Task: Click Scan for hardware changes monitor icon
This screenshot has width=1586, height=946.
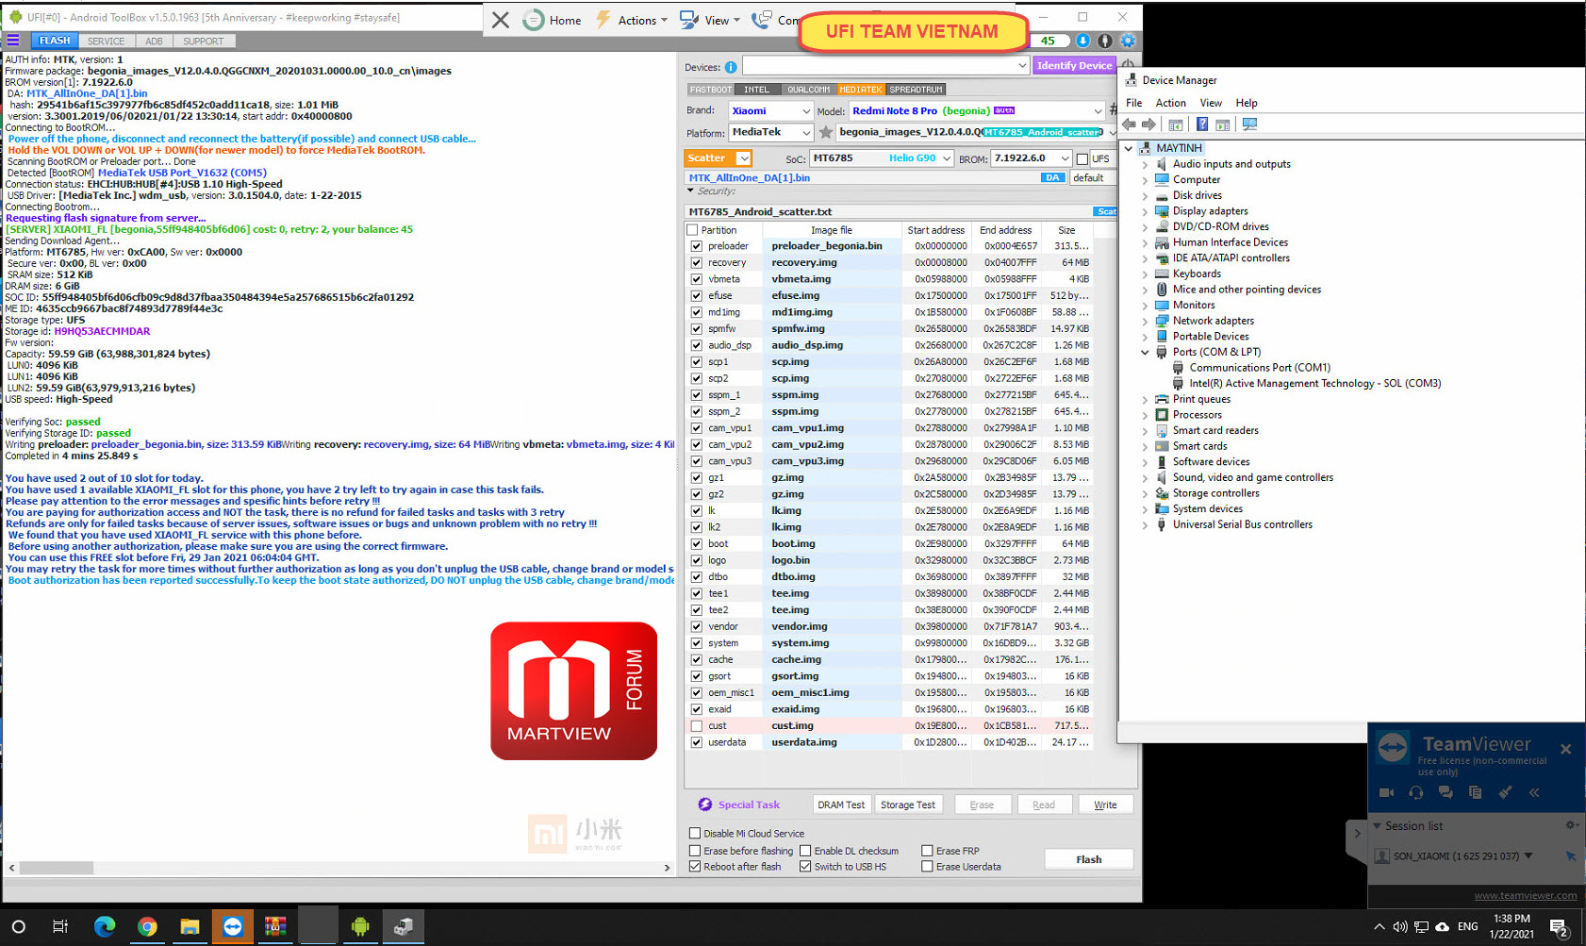Action: [1250, 124]
